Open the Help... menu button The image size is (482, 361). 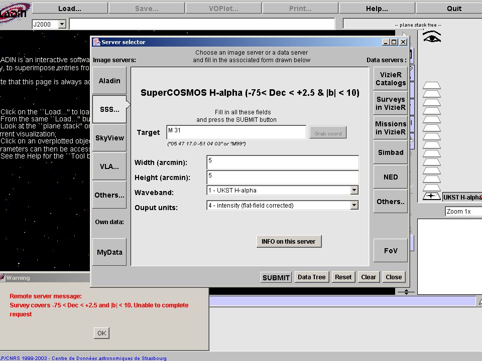click(377, 9)
